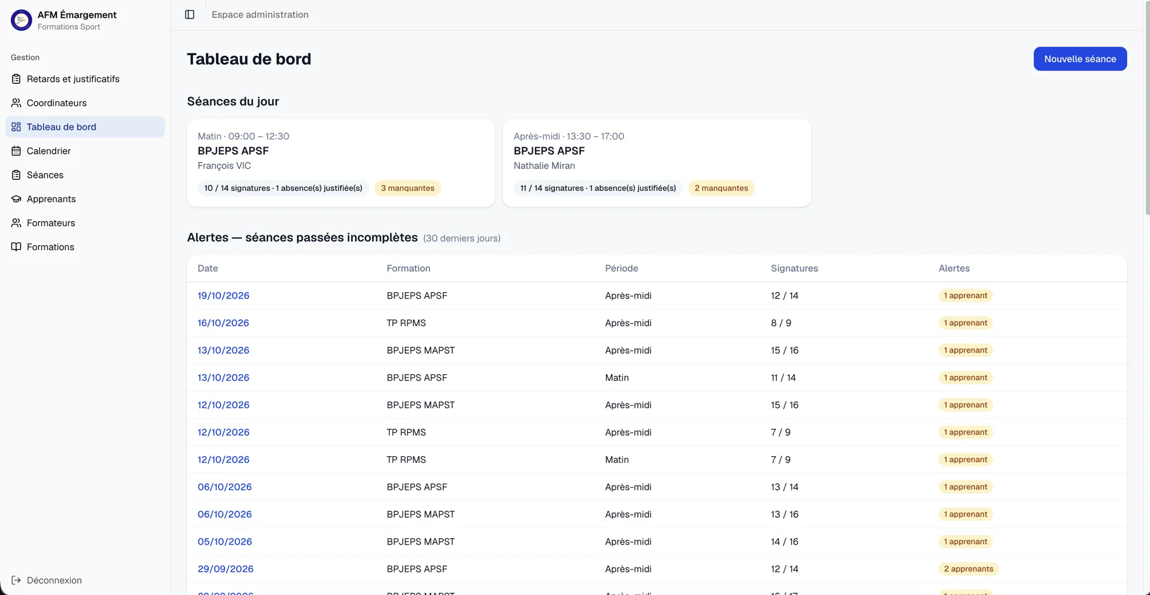Open the Après-midi session card of Nathalie Miran
Screen dimensions: 1150x595
coord(656,163)
